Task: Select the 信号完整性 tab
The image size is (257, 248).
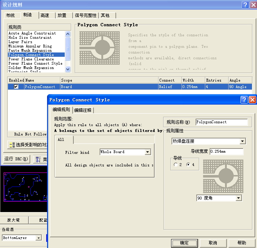Action: 86,15
